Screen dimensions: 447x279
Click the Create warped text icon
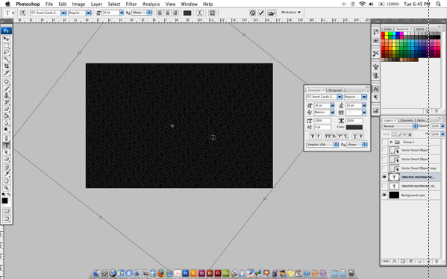[200, 13]
